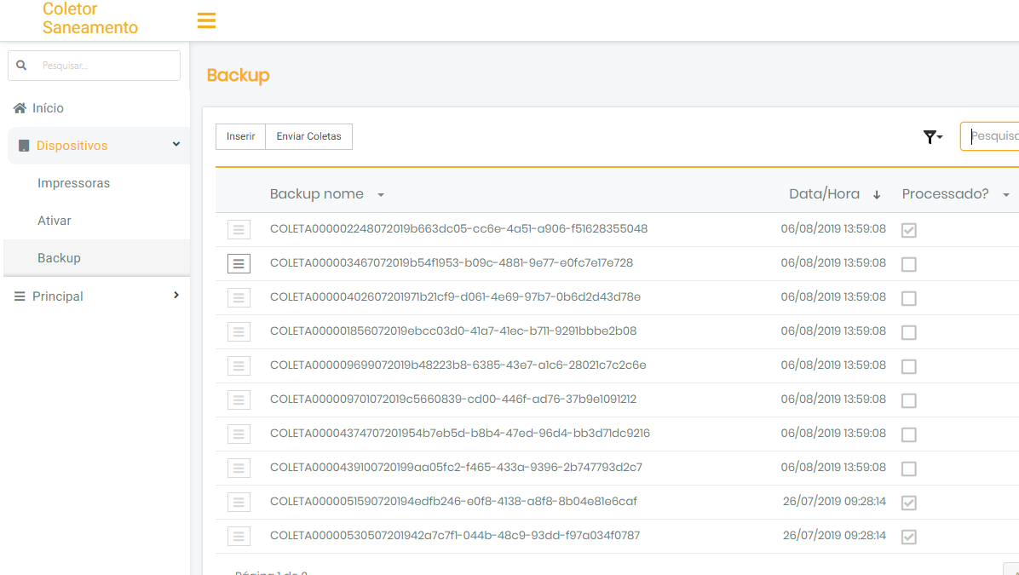Open the hamburger menu at the top
Screen dimensions: 1019x575
pos(206,20)
